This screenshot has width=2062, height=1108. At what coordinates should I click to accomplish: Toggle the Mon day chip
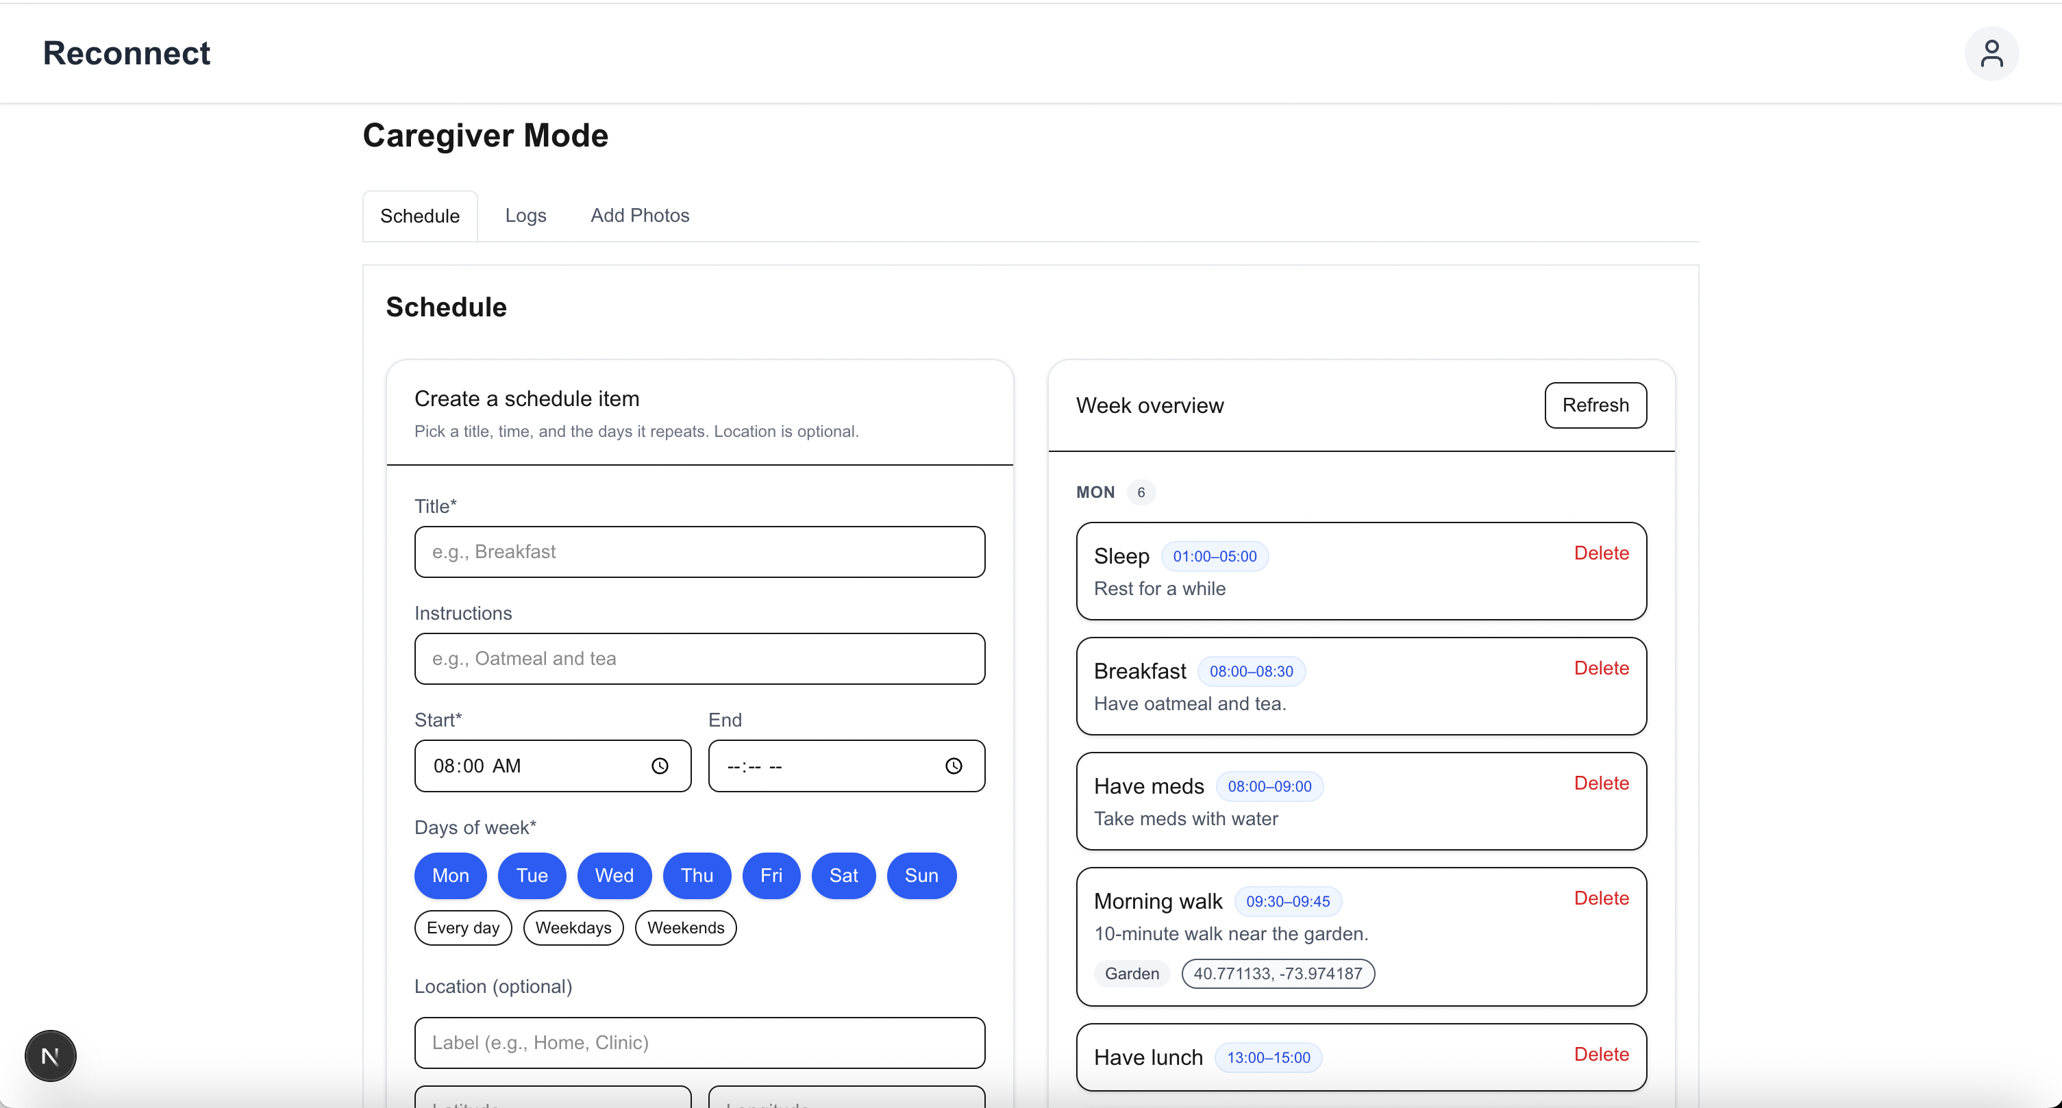click(450, 875)
